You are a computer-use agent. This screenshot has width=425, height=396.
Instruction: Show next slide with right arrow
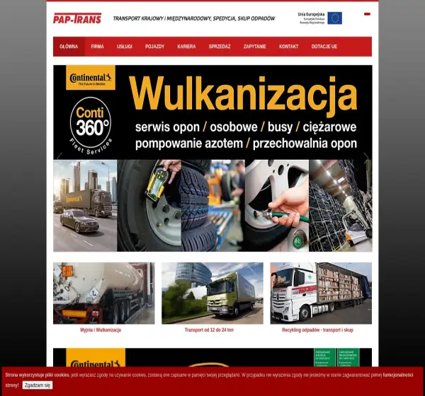(x=366, y=156)
